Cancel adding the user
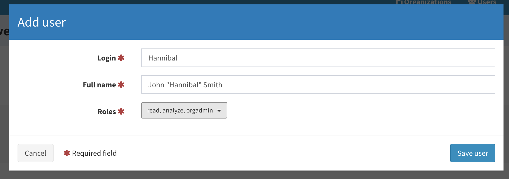The height and width of the screenshot is (179, 509). coord(35,153)
